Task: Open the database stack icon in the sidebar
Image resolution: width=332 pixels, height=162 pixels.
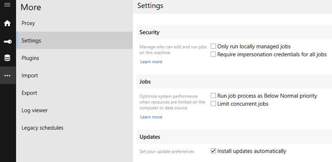Action: 8,58
